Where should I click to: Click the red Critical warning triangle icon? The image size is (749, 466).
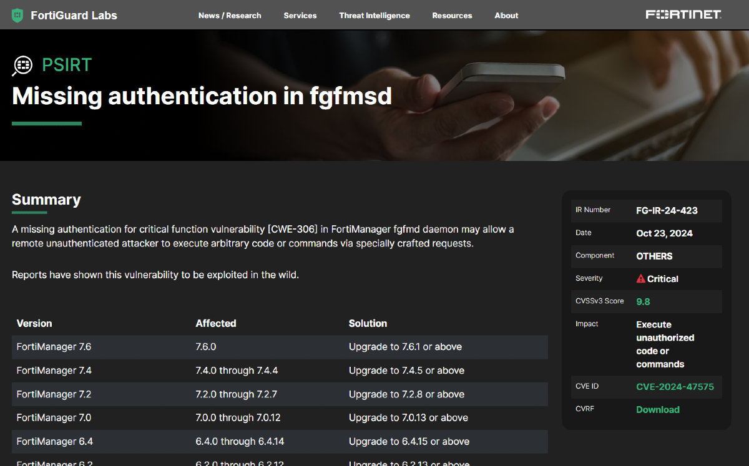coord(640,279)
